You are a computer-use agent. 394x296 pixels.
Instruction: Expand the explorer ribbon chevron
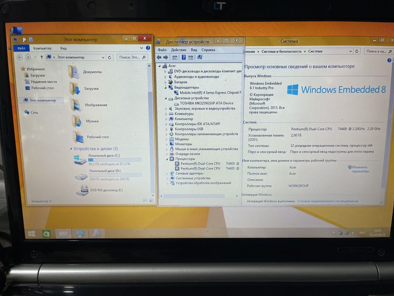pos(141,48)
